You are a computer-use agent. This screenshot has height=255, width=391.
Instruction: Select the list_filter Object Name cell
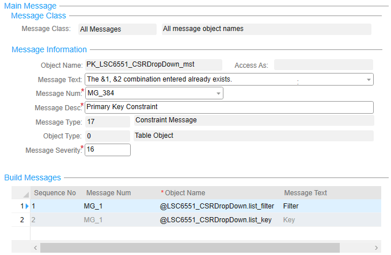(218, 206)
